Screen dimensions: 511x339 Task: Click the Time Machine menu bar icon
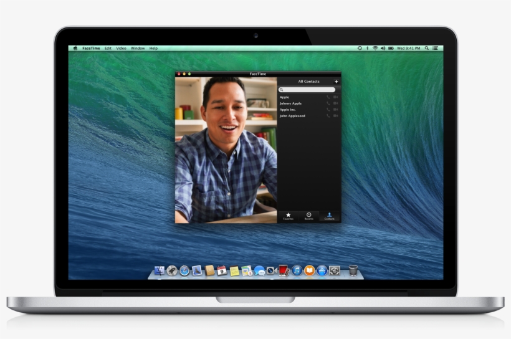click(360, 48)
